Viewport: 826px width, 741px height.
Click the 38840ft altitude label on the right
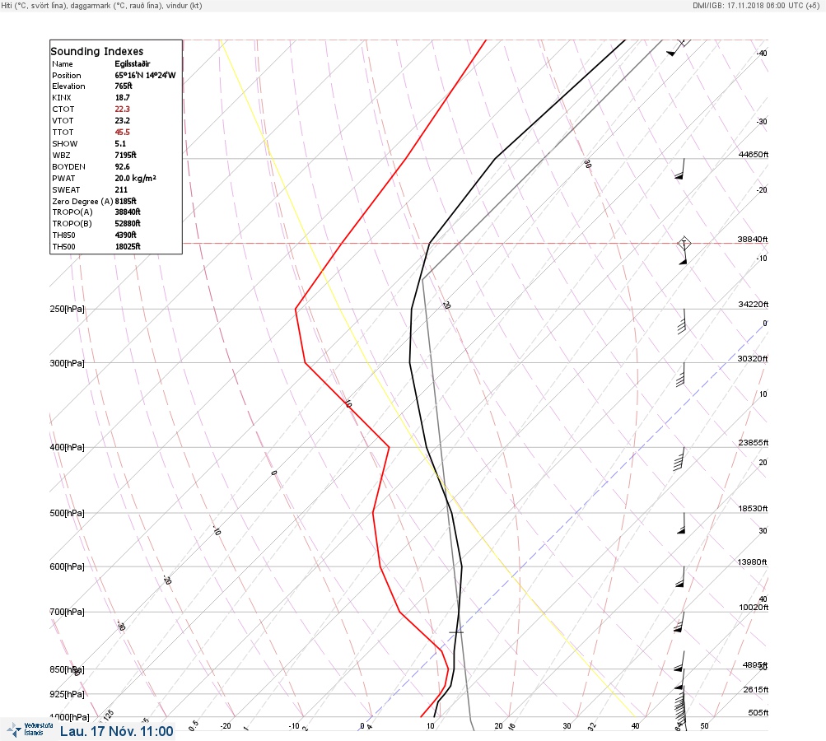(753, 239)
